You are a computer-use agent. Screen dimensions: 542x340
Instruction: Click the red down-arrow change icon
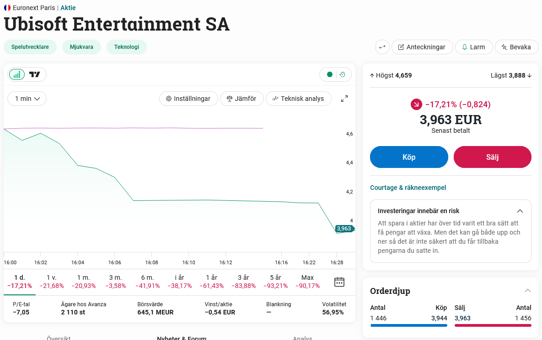416,104
